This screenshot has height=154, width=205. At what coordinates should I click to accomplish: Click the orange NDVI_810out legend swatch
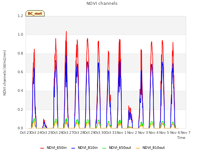click(138, 148)
